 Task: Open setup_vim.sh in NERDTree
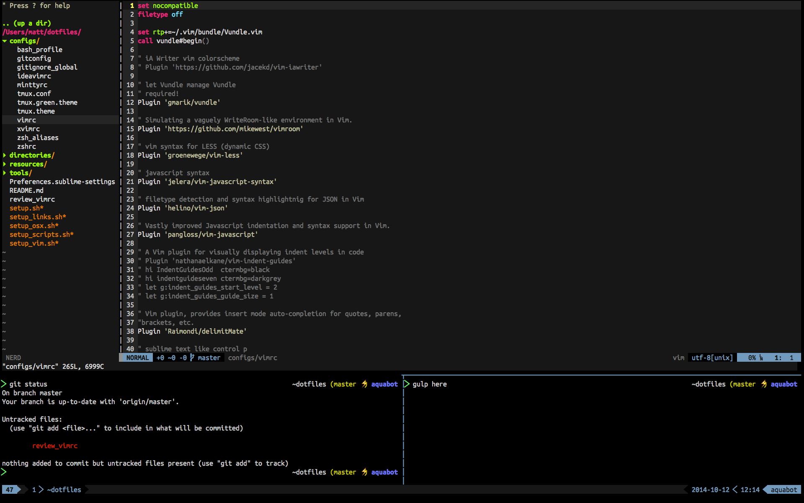pyautogui.click(x=33, y=243)
